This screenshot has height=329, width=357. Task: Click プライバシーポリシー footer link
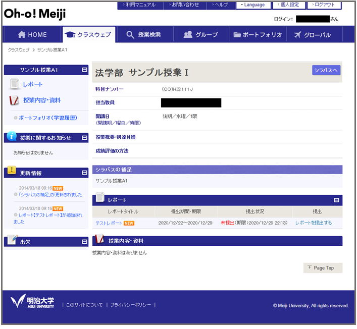(131, 305)
